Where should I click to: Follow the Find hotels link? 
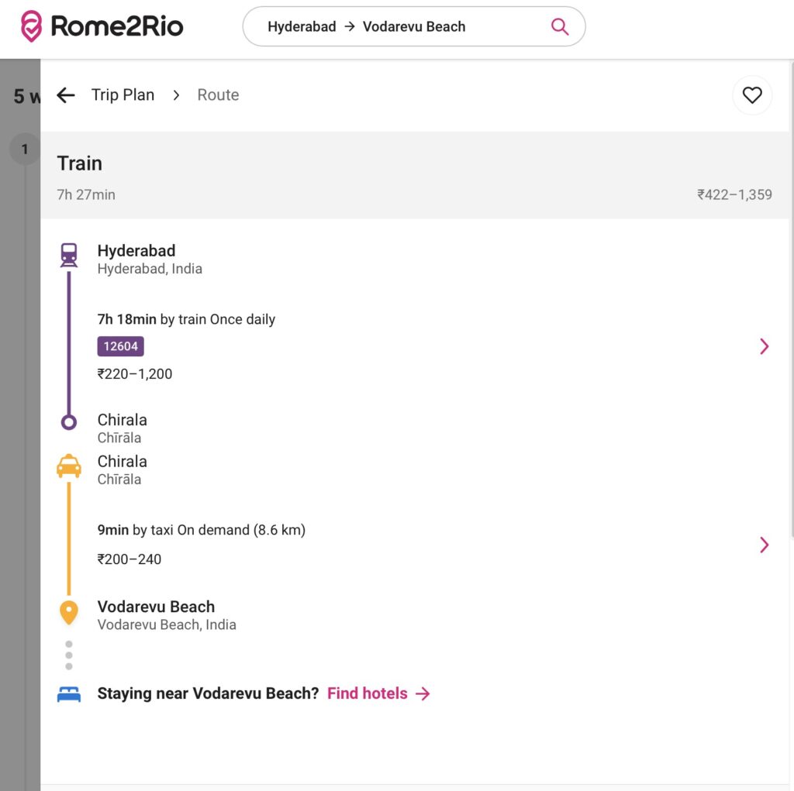[x=378, y=693]
